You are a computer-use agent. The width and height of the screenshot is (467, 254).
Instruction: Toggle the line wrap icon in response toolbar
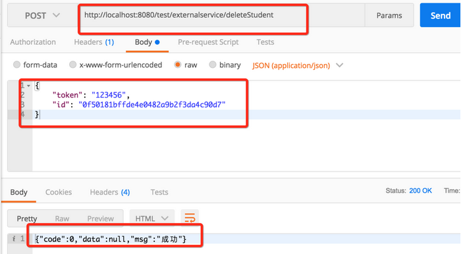(190, 218)
